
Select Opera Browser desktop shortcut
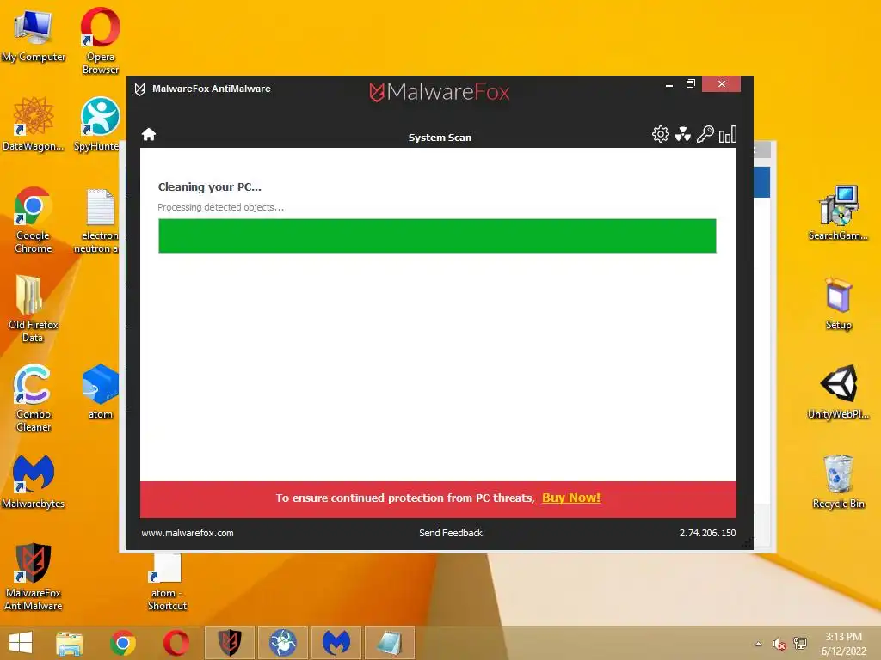(100, 41)
